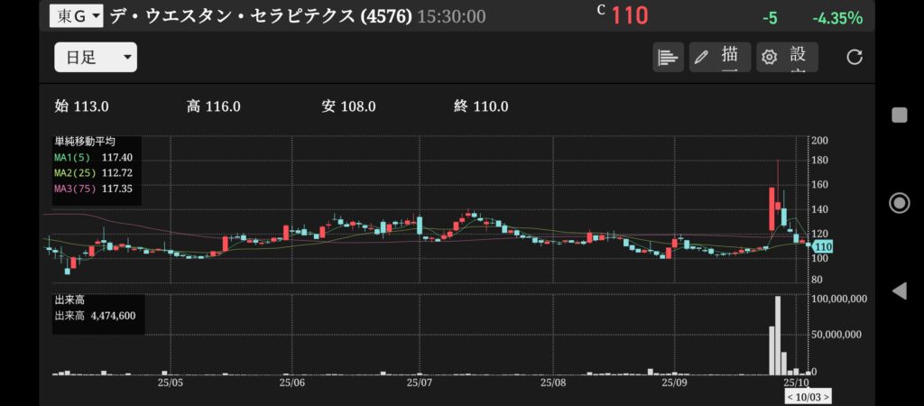The height and width of the screenshot is (406, 924).
Task: Select the MA2(25) moving average legend
Action: 94,172
